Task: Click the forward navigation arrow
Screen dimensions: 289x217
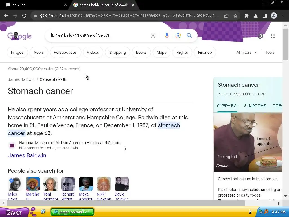Action: click(x=15, y=16)
